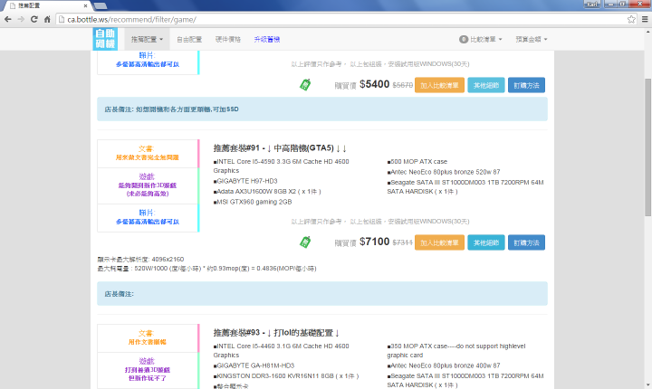The height and width of the screenshot is (389, 652).
Task: Open a new browser tab
Action: click(101, 5)
